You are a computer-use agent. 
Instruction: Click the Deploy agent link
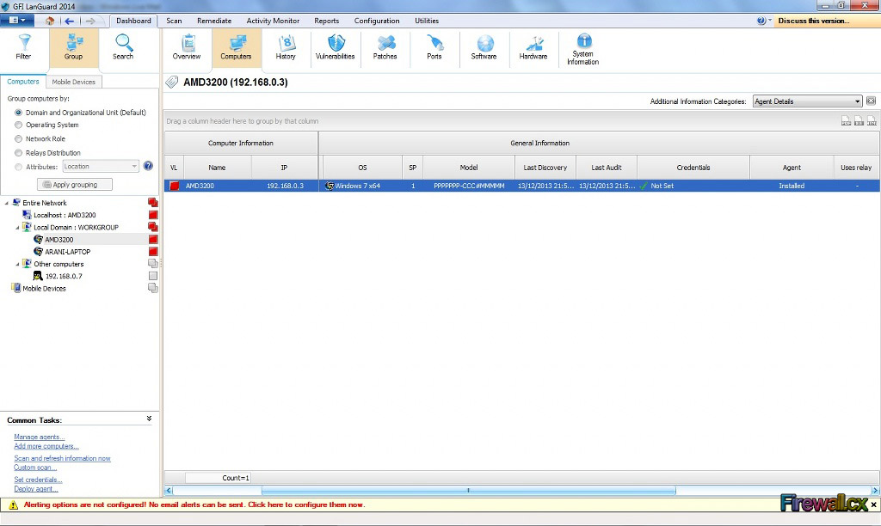click(x=36, y=489)
